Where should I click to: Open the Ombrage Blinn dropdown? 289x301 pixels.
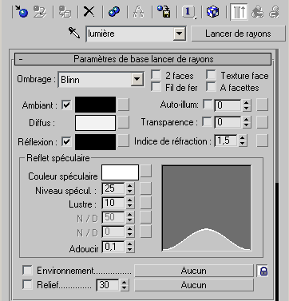tap(137, 79)
